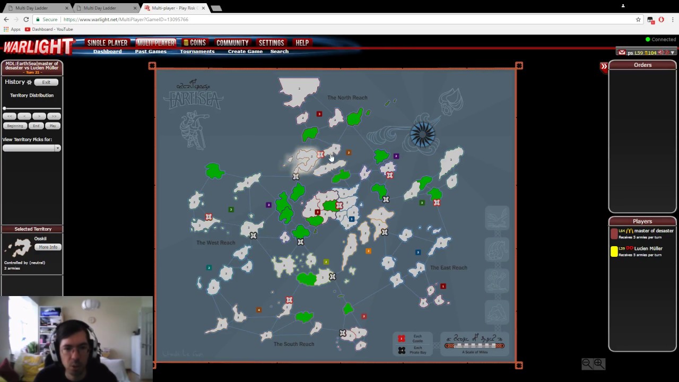Click the Each Pirate Bay legend icon
679x382 pixels.
pyautogui.click(x=402, y=350)
